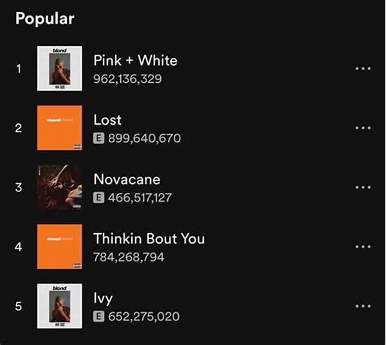Select the orange album art beside Lost

[60, 128]
